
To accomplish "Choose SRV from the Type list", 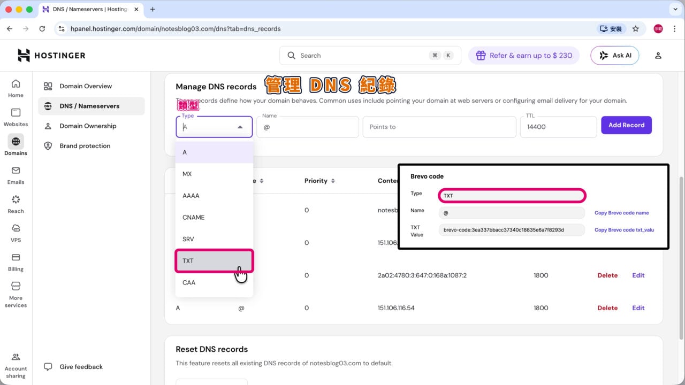I will (214, 239).
